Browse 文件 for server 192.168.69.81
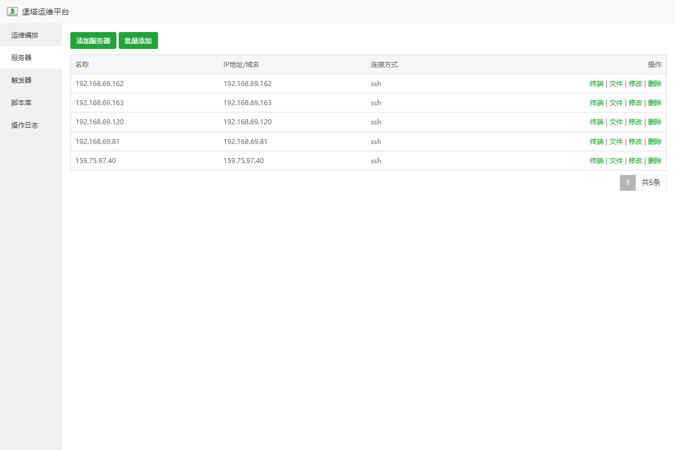 (616, 142)
